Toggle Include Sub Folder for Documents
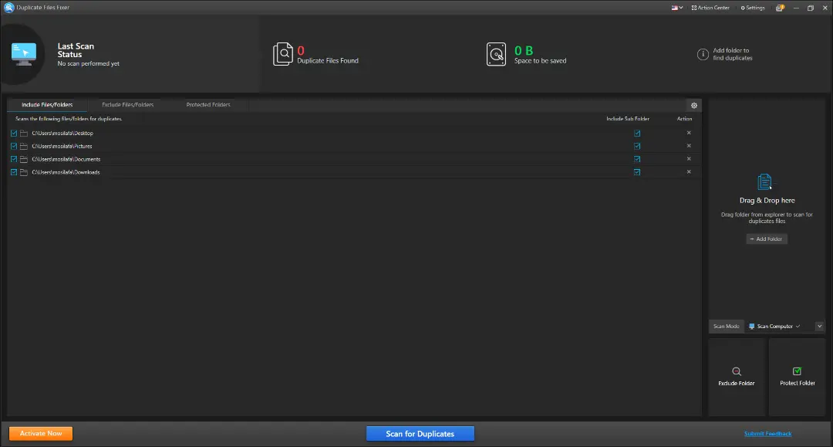Image resolution: width=833 pixels, height=447 pixels. click(x=637, y=159)
